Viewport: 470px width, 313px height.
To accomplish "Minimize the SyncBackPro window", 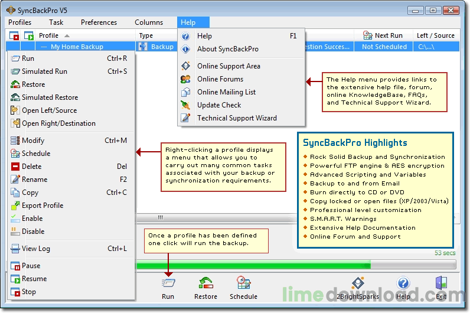I will tap(415, 11).
